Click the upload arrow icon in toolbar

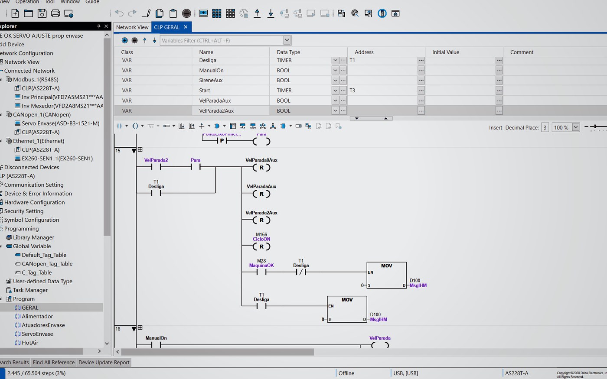(x=257, y=13)
